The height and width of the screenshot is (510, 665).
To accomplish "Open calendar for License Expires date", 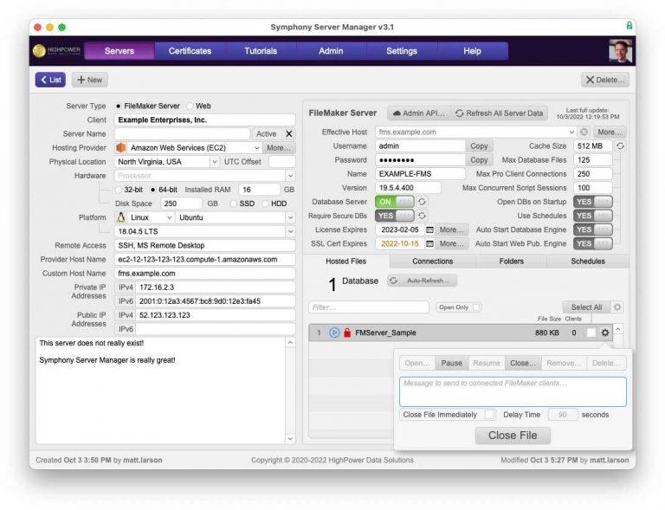I will tap(429, 229).
